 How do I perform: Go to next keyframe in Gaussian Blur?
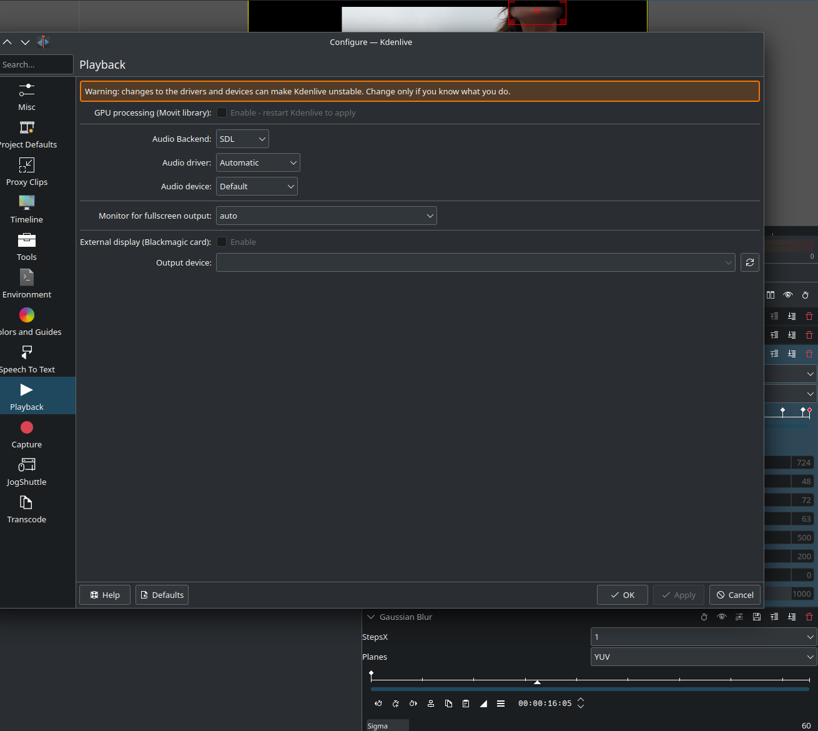click(x=413, y=704)
